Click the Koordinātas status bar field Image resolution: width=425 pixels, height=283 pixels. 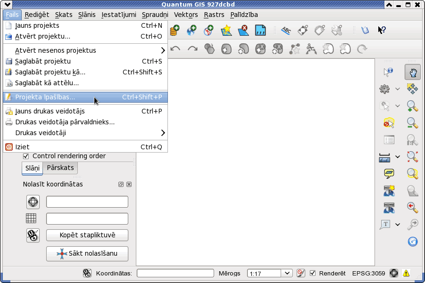pos(175,273)
